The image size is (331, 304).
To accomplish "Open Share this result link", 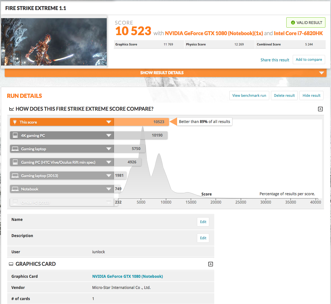I will click(275, 60).
